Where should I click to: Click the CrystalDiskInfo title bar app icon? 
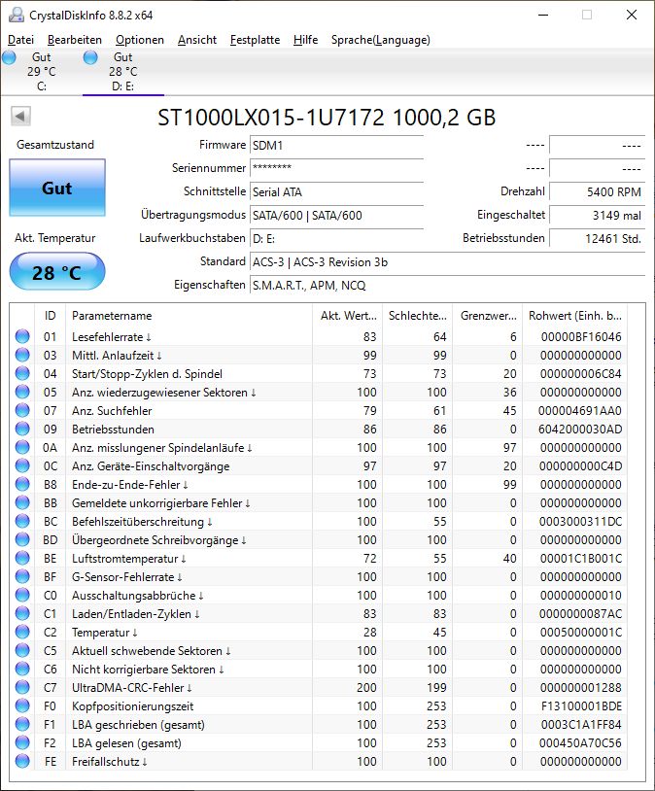(17, 15)
